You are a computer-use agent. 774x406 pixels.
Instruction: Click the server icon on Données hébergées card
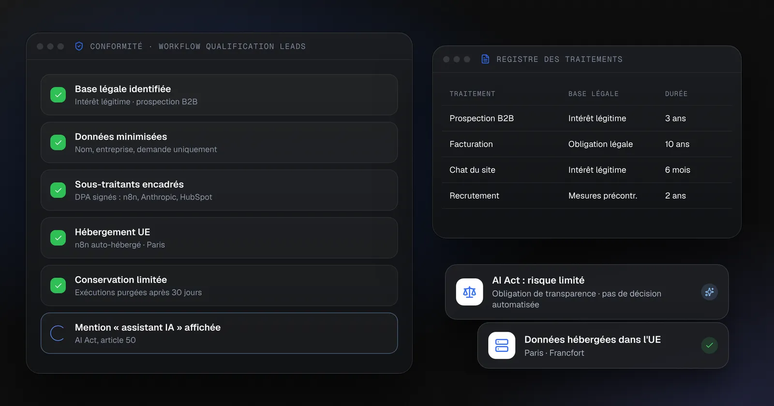click(x=502, y=346)
